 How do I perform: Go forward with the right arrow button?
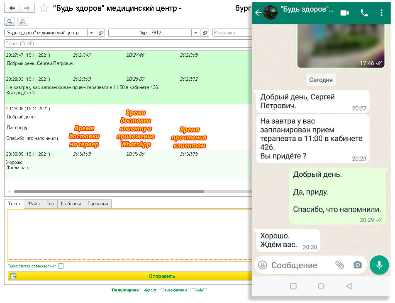click(x=27, y=8)
